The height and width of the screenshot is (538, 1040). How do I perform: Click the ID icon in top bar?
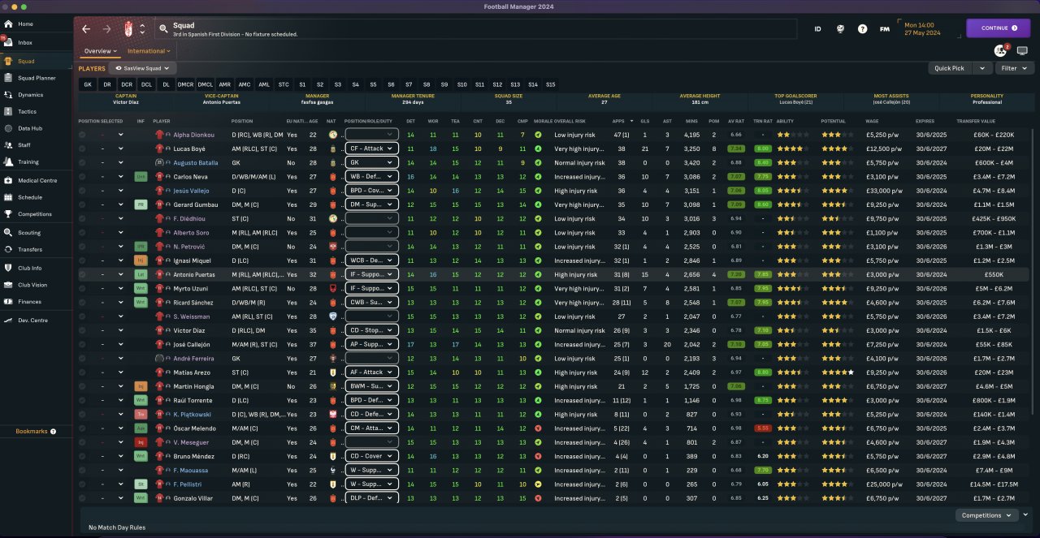(x=818, y=28)
